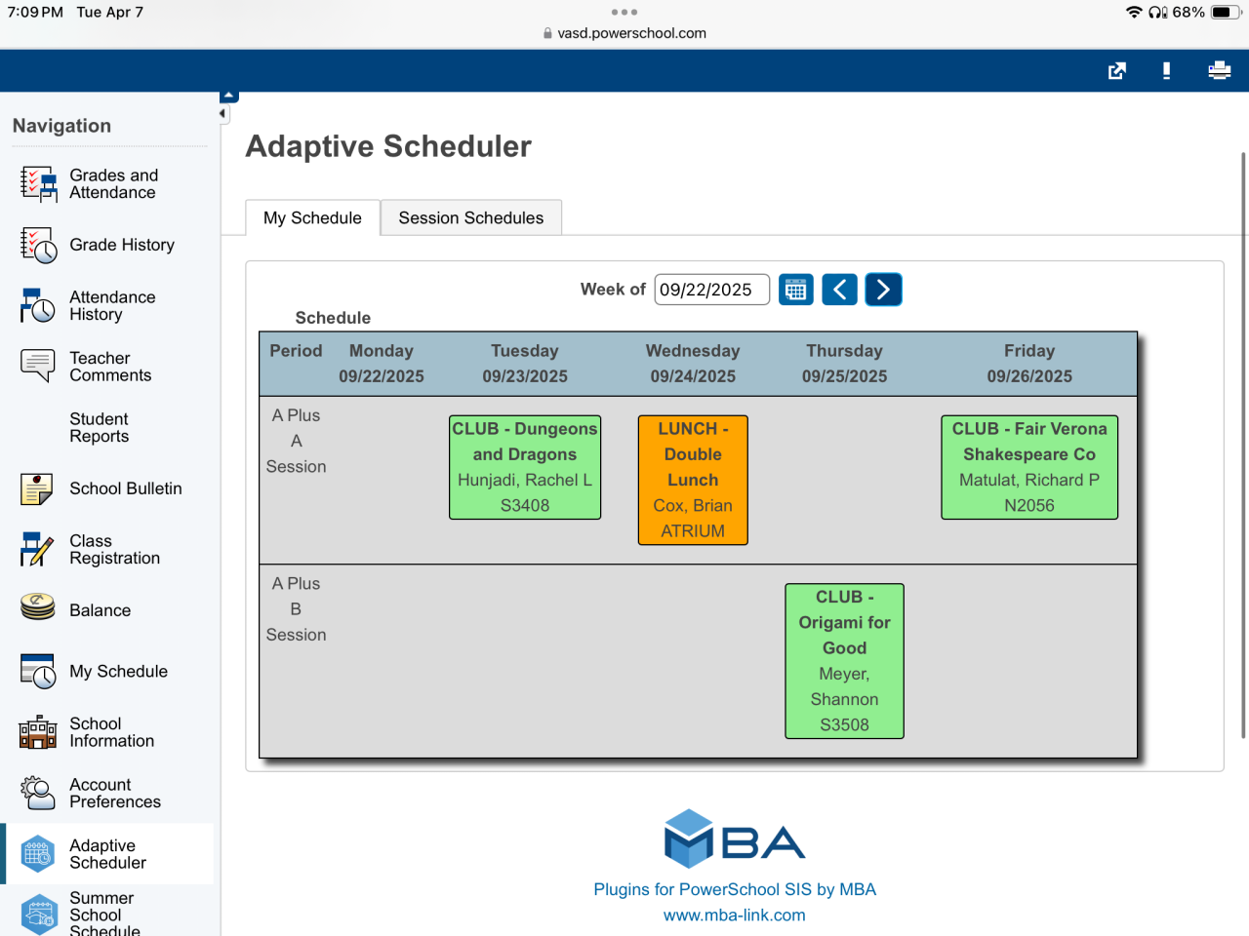Open the Class Registration icon
This screenshot has height=936, width=1249.
coord(37,549)
